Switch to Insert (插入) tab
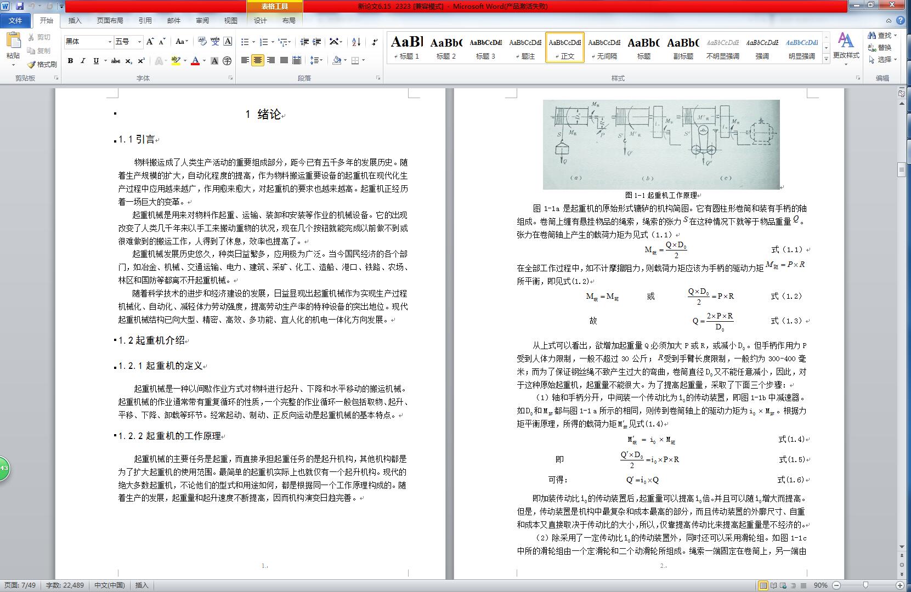Viewport: 911px width, 592px height. (x=75, y=20)
